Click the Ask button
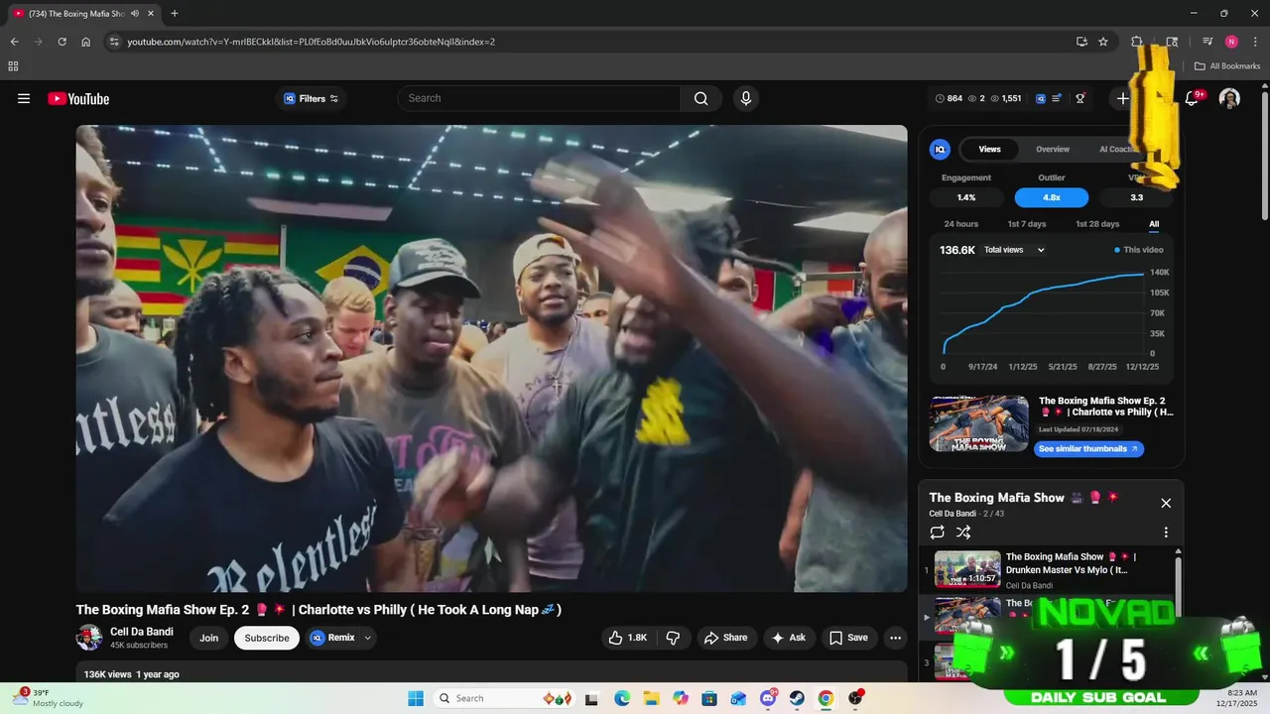This screenshot has width=1270, height=714. point(789,638)
